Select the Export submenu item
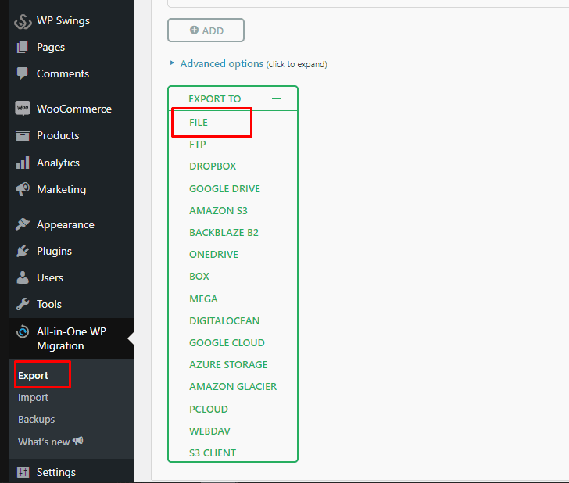 coord(34,376)
